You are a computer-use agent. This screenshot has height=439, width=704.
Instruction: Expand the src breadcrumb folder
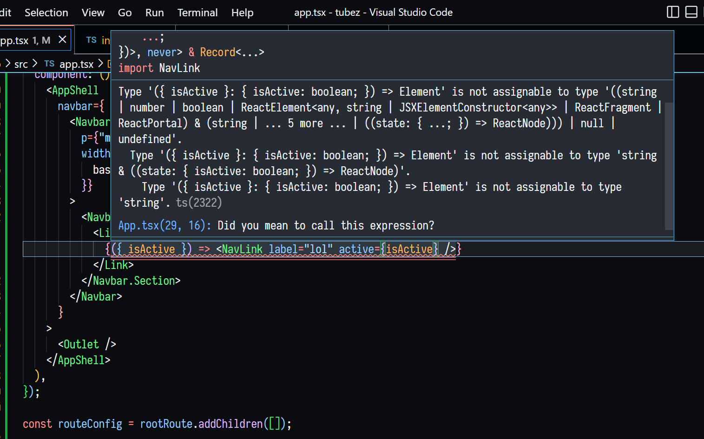(21, 64)
